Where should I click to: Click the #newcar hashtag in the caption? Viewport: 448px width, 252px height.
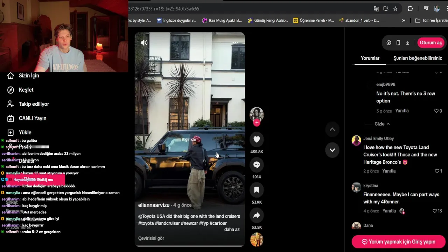click(x=189, y=223)
